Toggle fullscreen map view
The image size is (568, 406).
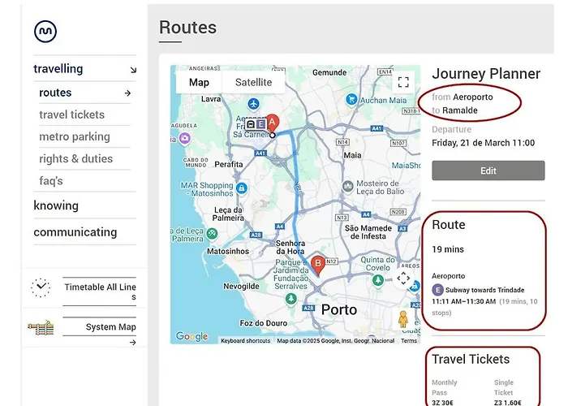(x=403, y=82)
